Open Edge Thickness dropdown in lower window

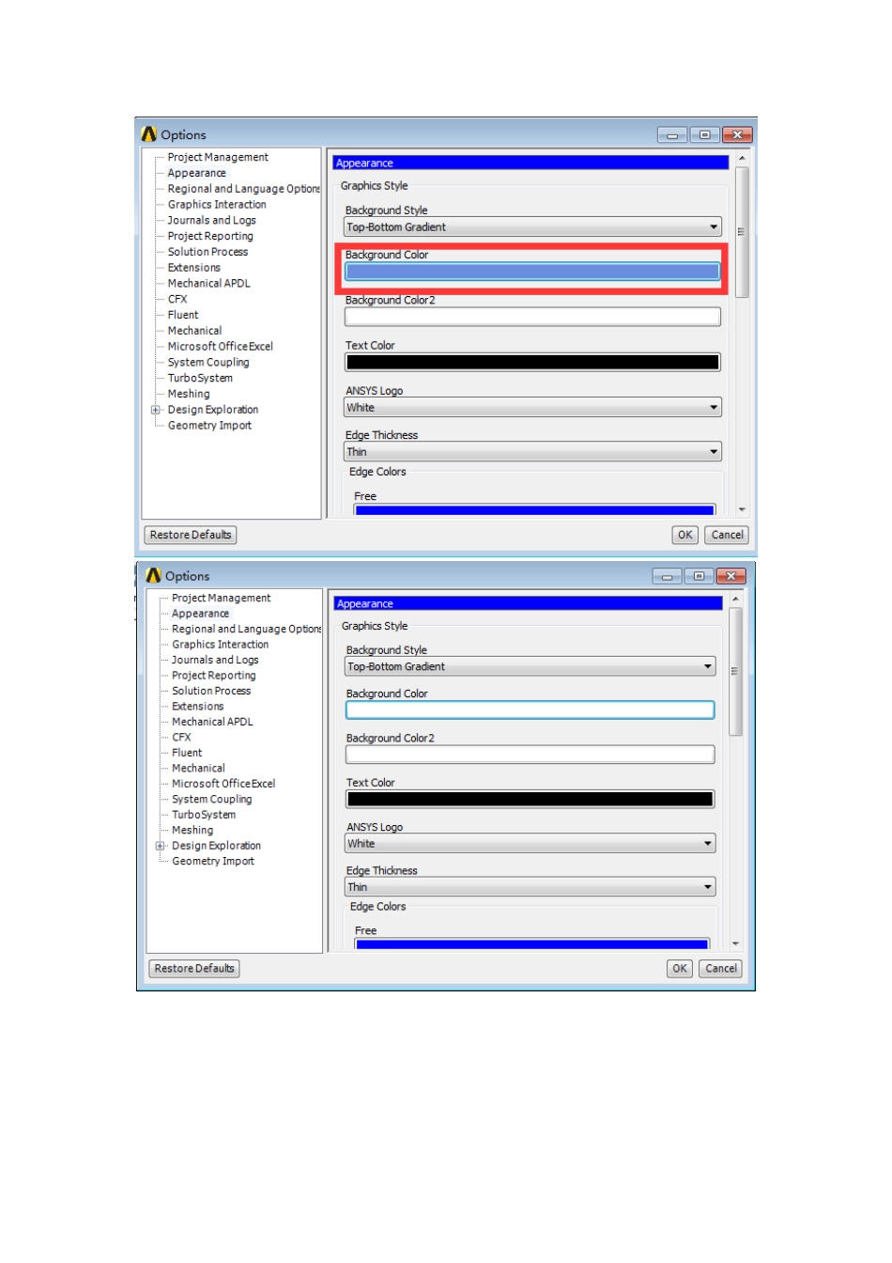coord(531,887)
